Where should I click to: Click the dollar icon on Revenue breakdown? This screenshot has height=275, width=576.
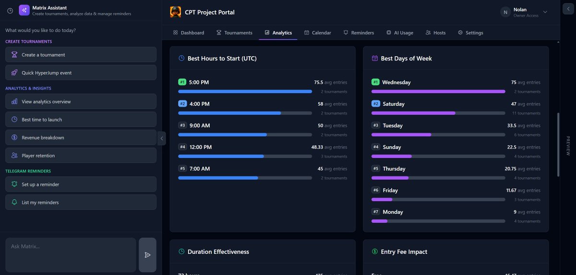[14, 138]
